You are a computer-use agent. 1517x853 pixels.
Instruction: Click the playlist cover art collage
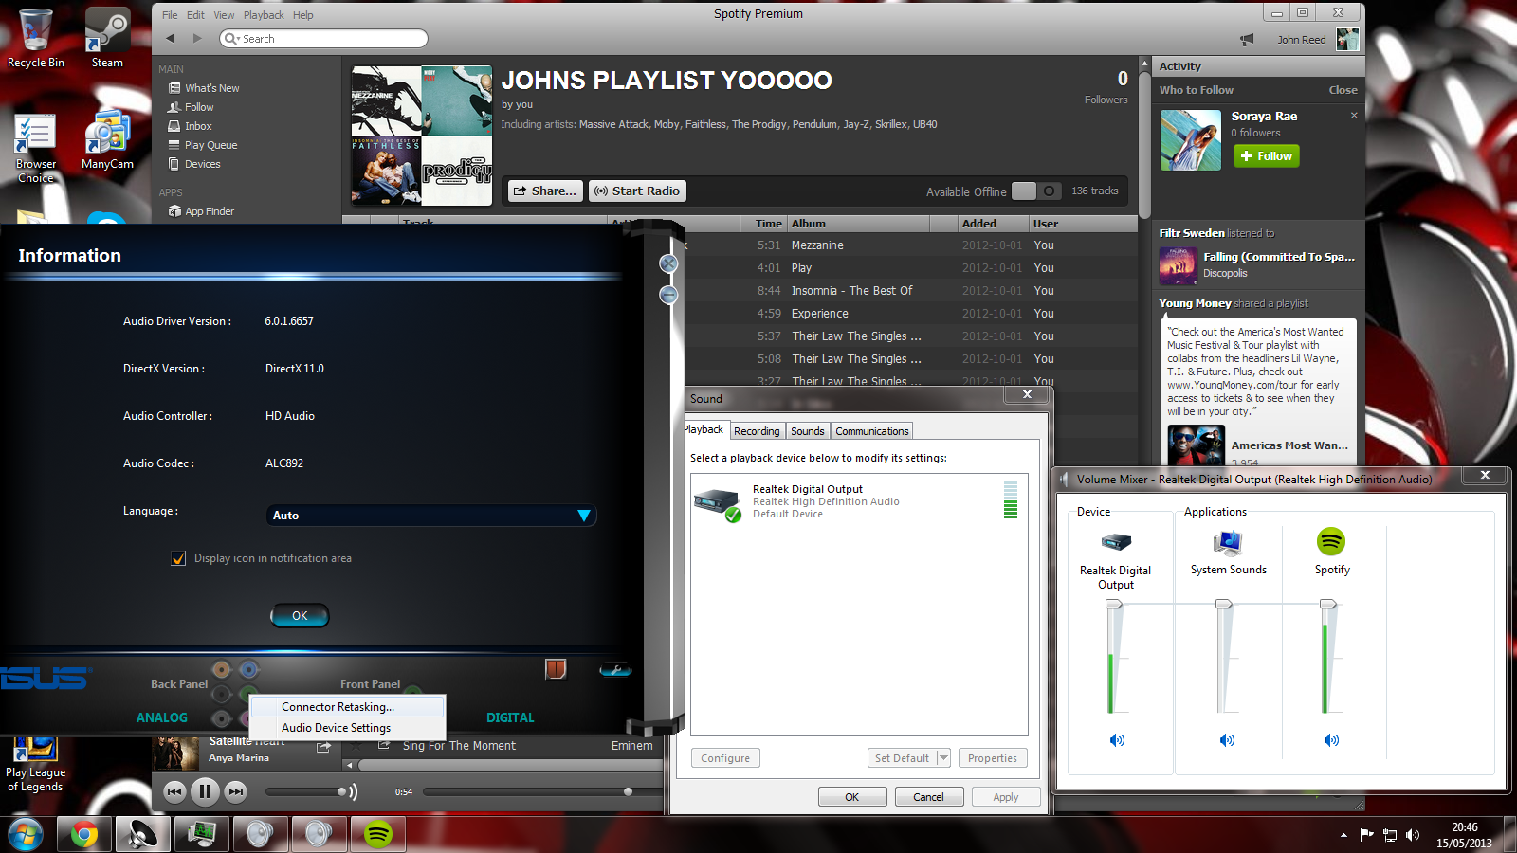click(x=422, y=136)
